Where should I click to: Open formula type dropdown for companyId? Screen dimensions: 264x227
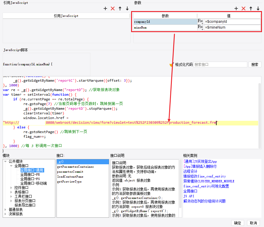(200, 22)
